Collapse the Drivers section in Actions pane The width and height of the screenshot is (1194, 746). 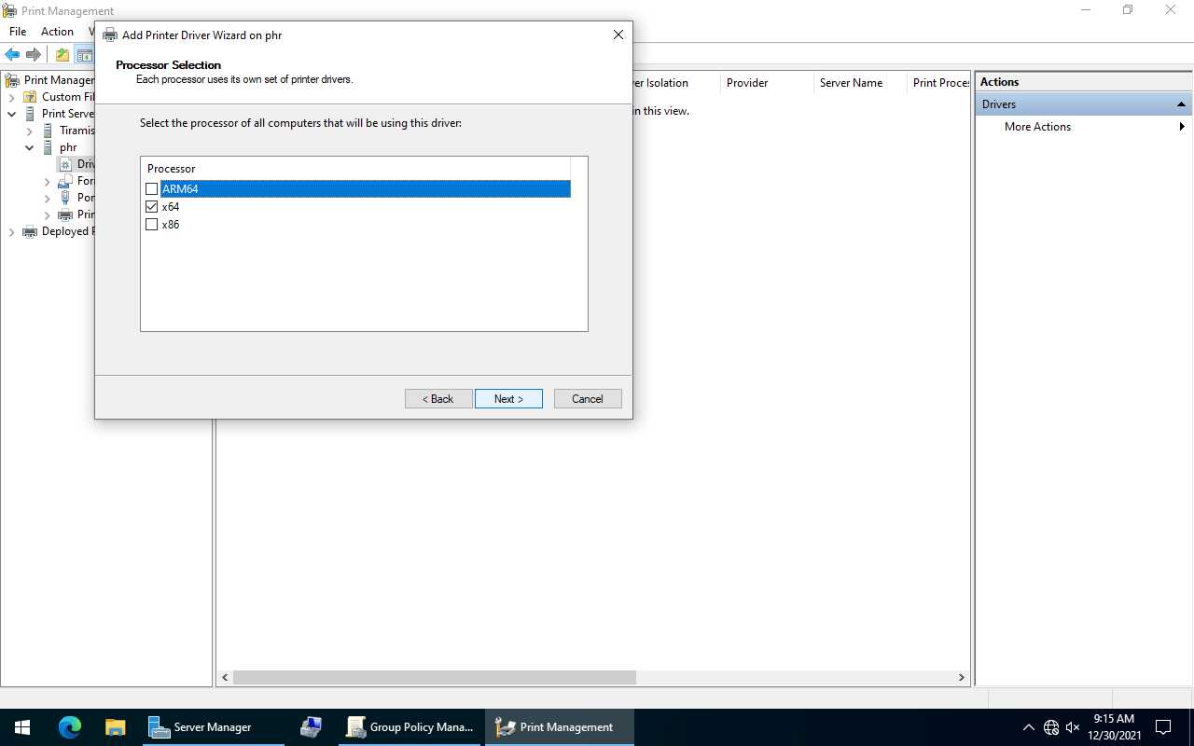1181,104
